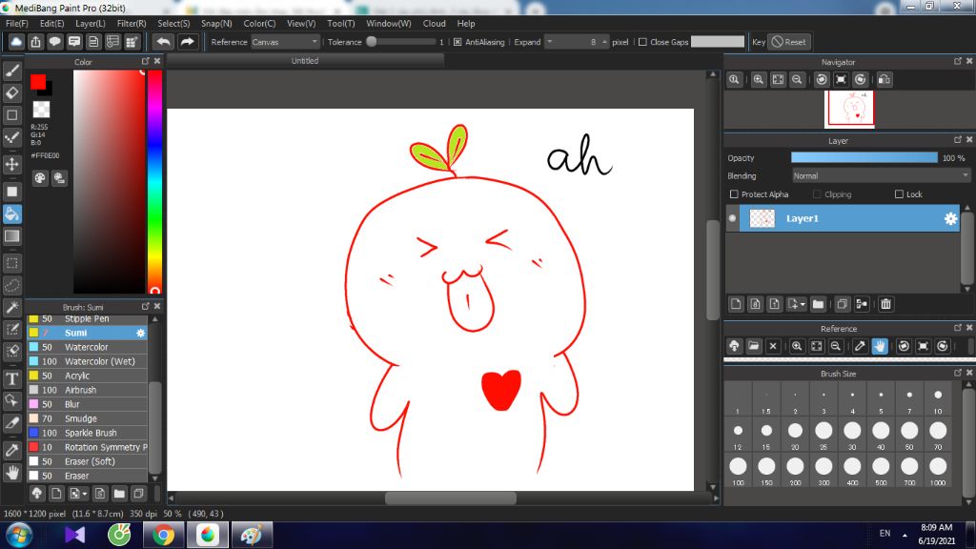Zoom in using the Navigator panel
Viewport: 976px width, 549px height.
(x=758, y=80)
